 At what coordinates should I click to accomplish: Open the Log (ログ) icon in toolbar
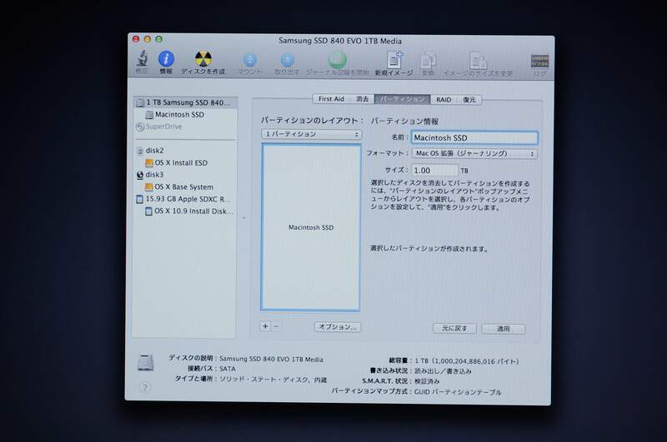coord(539,62)
